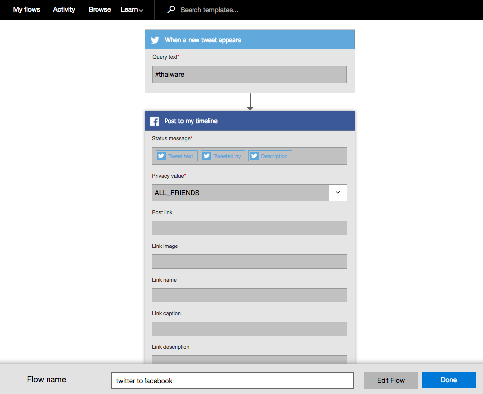Viewport: 483px width, 394px height.
Task: Click the 'Flow name' label
Action: click(47, 380)
